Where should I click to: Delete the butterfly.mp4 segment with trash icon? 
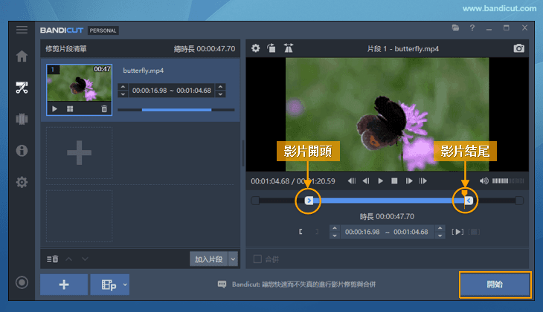coord(104,109)
